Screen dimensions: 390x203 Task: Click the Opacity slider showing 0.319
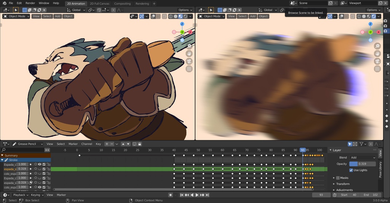(x=363, y=164)
